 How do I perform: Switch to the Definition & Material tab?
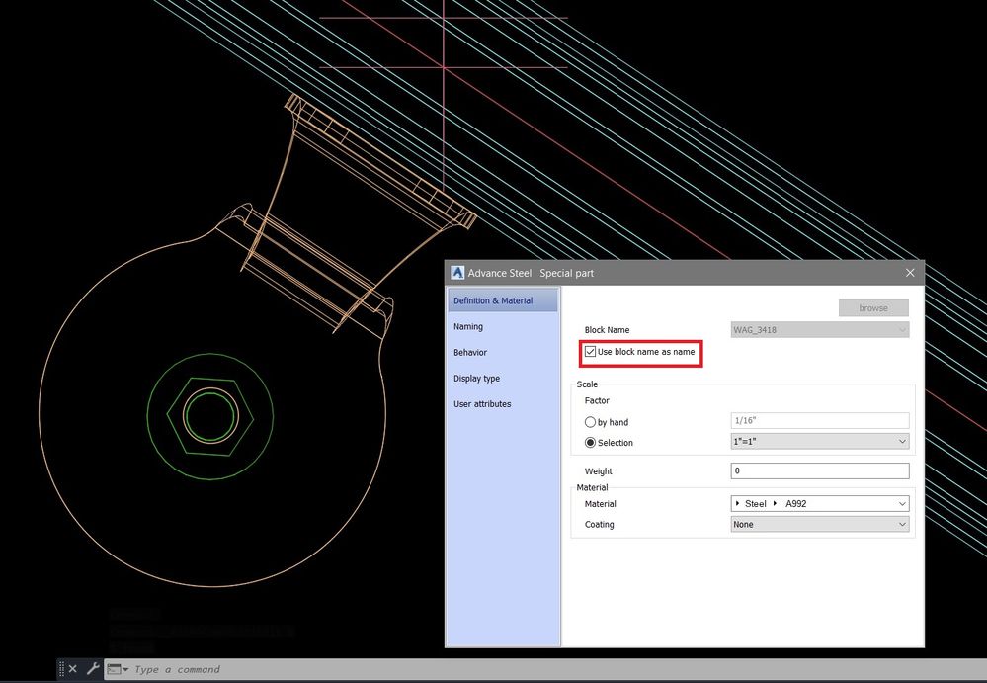click(x=503, y=300)
